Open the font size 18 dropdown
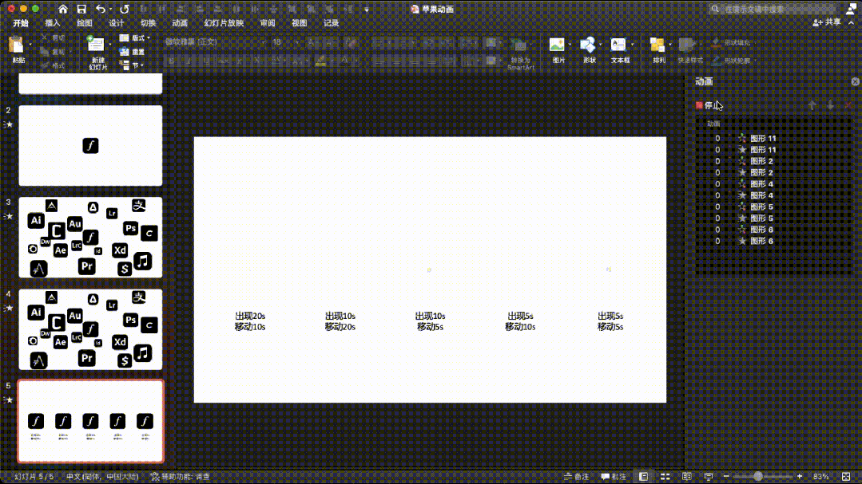 (x=285, y=41)
